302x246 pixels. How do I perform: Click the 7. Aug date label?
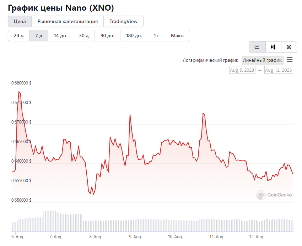click(55, 237)
